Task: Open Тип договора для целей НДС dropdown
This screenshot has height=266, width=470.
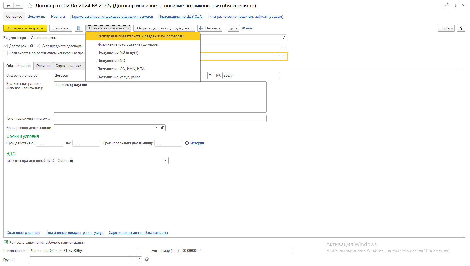Action: click(165, 160)
